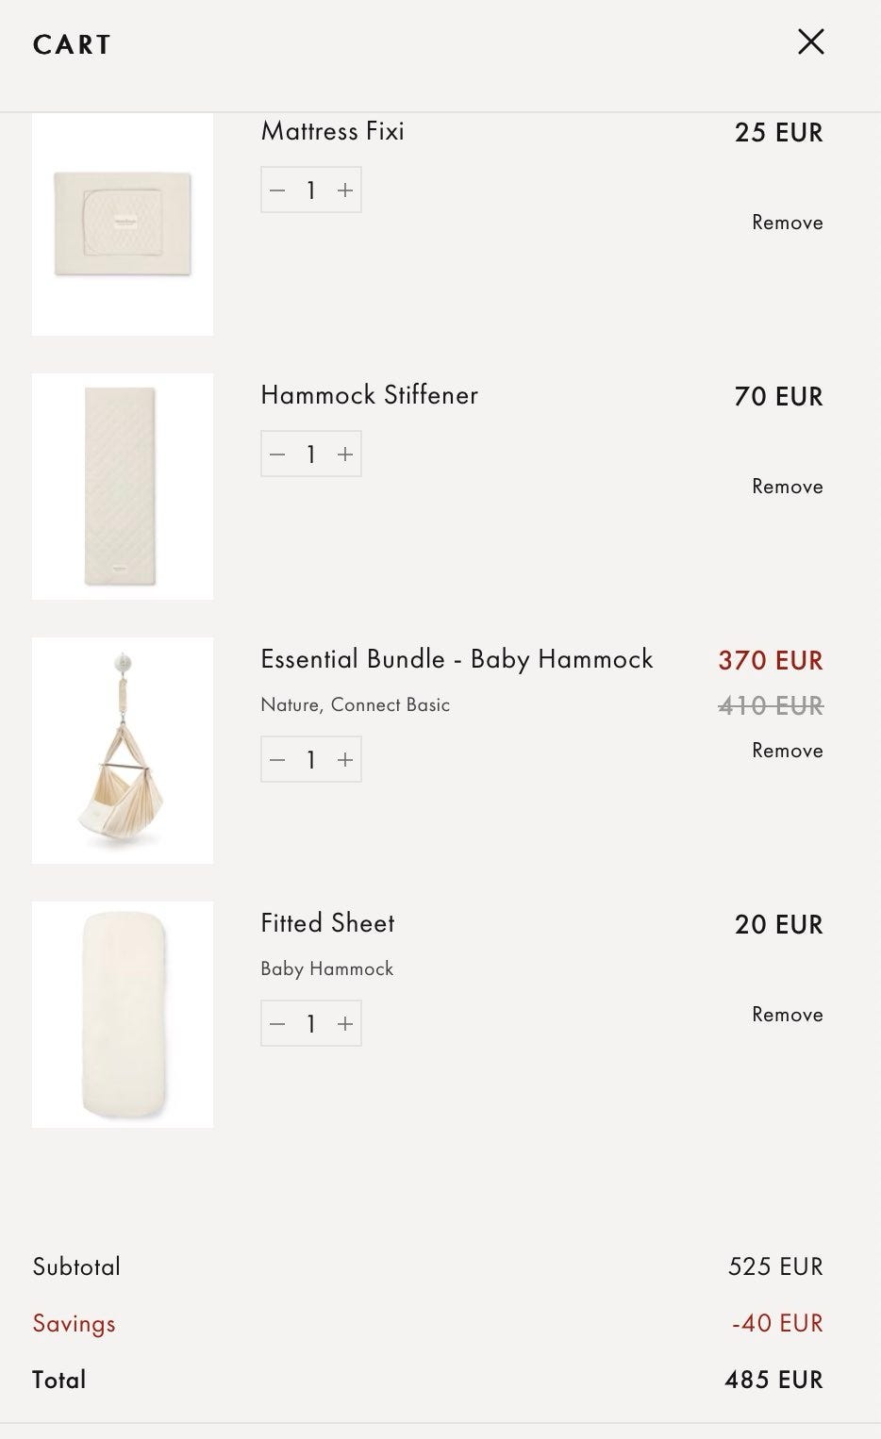Remove Hammock Stiffener from cart
The height and width of the screenshot is (1439, 881).
point(787,487)
